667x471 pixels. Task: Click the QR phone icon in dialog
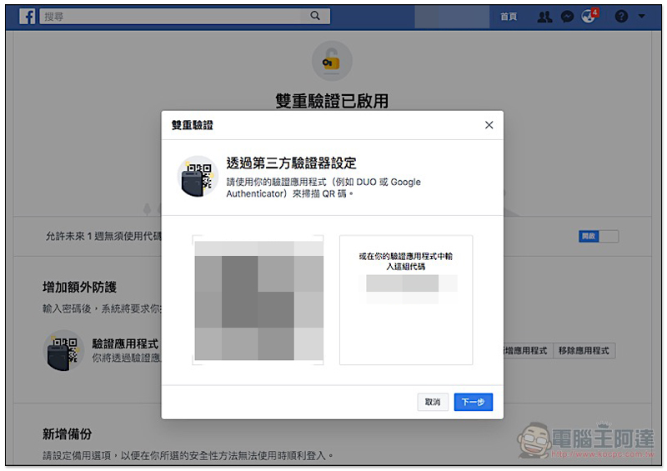(x=198, y=176)
